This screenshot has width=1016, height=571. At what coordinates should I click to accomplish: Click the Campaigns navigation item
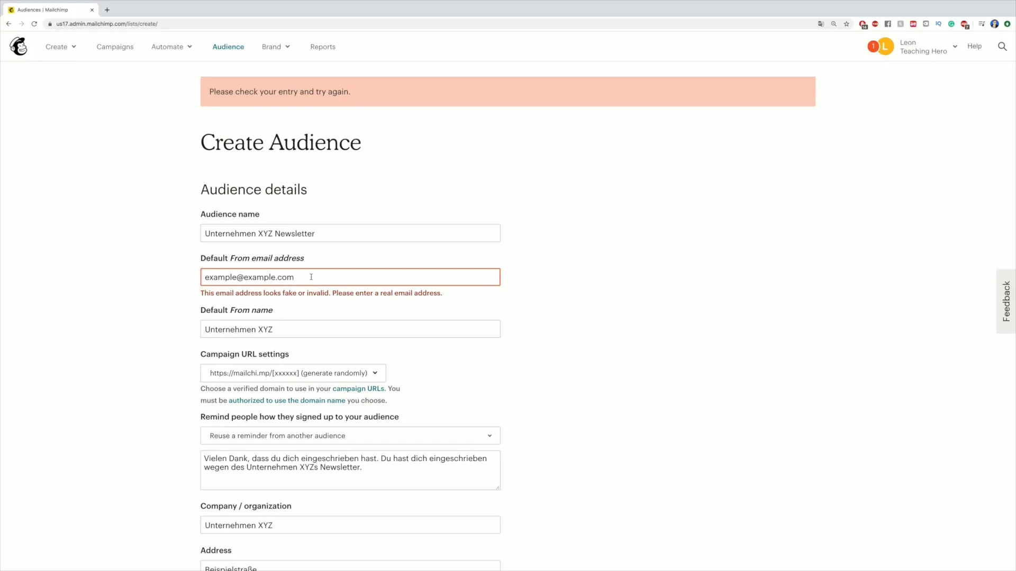pos(115,46)
